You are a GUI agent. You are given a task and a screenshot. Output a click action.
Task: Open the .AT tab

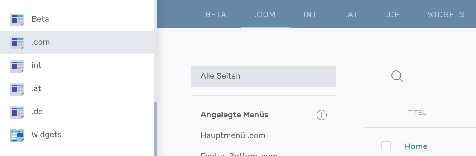pyautogui.click(x=351, y=14)
